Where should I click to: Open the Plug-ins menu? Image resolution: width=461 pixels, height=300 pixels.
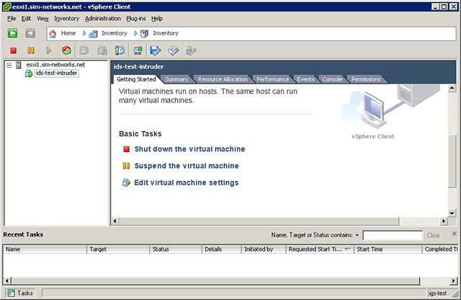136,19
